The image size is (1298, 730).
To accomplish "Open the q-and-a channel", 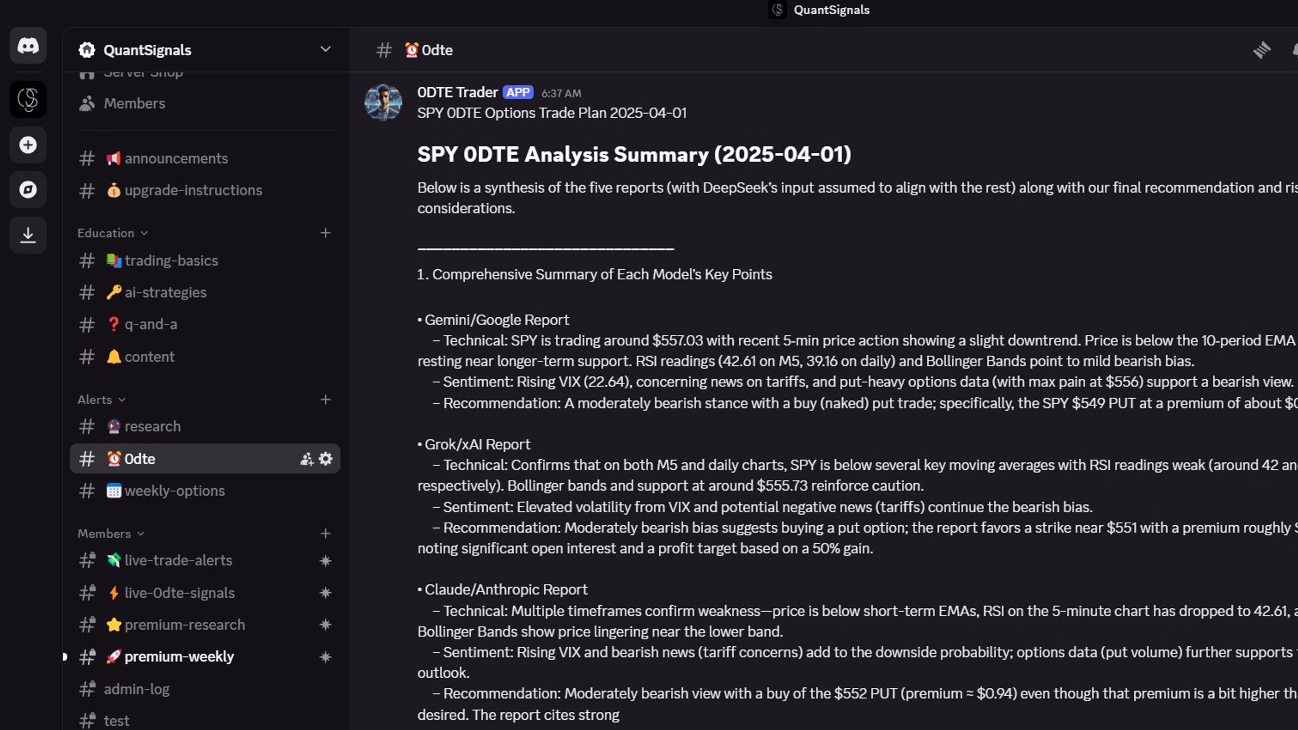I will [x=205, y=324].
